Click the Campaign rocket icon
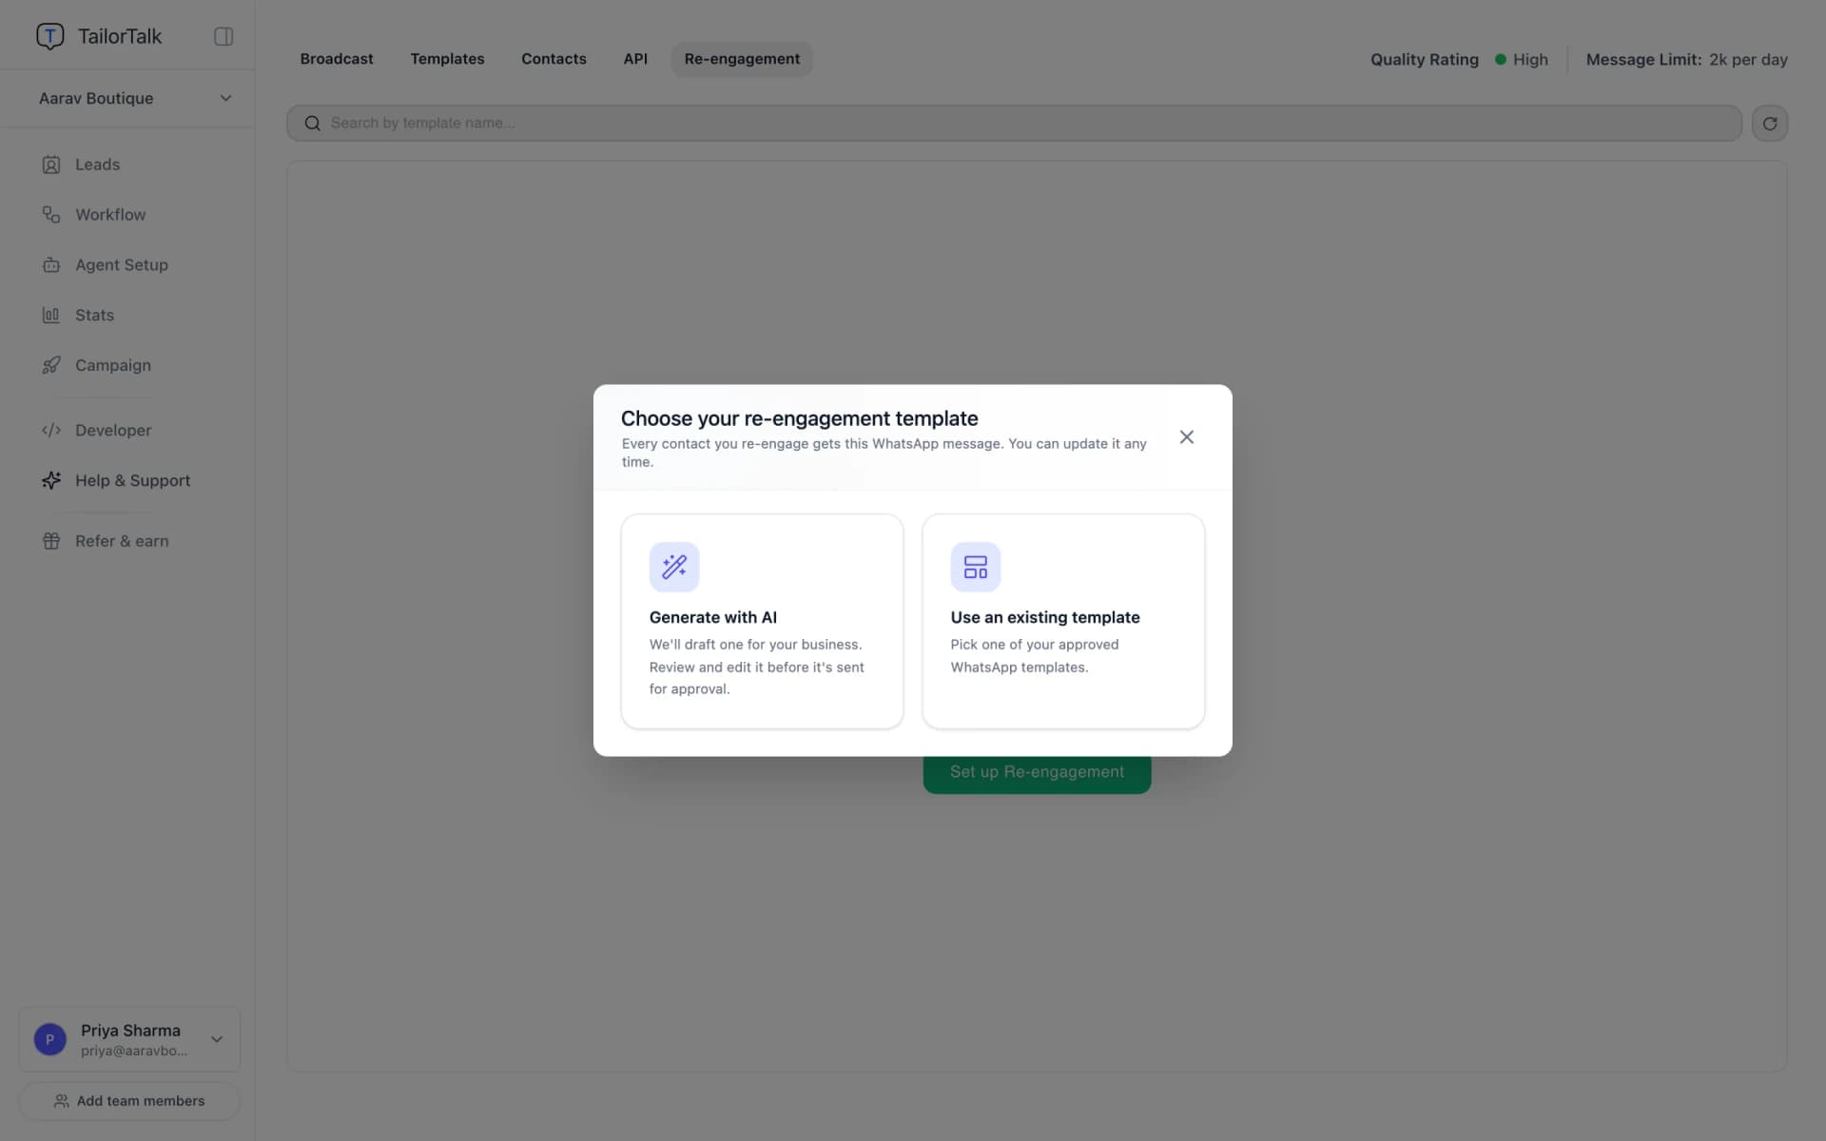The width and height of the screenshot is (1826, 1141). (51, 366)
